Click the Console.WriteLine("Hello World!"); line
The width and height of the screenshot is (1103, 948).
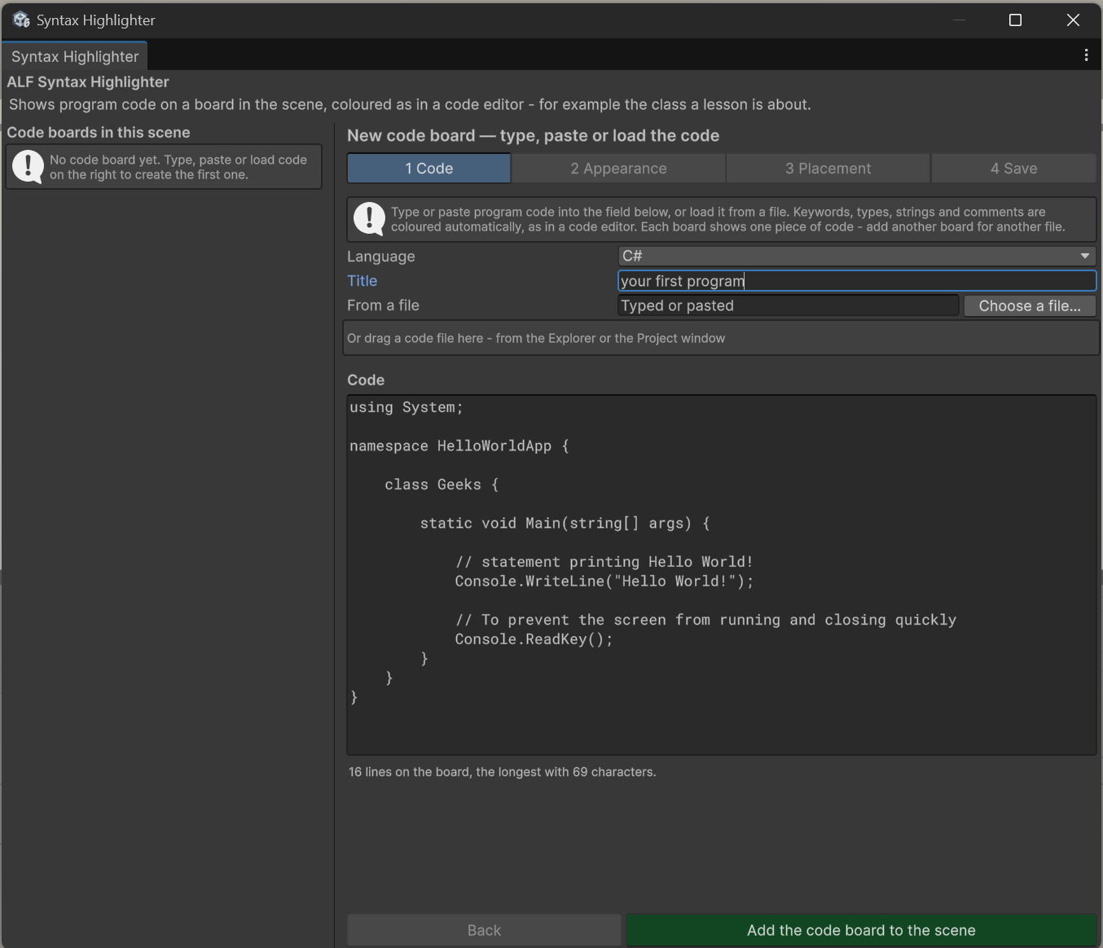(604, 582)
